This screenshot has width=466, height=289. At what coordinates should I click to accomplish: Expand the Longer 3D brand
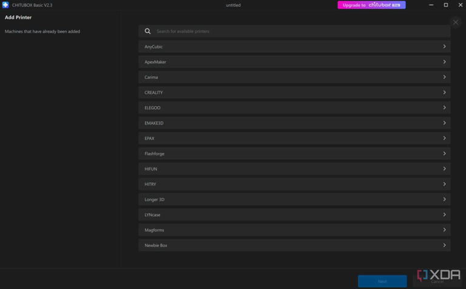tap(294, 199)
